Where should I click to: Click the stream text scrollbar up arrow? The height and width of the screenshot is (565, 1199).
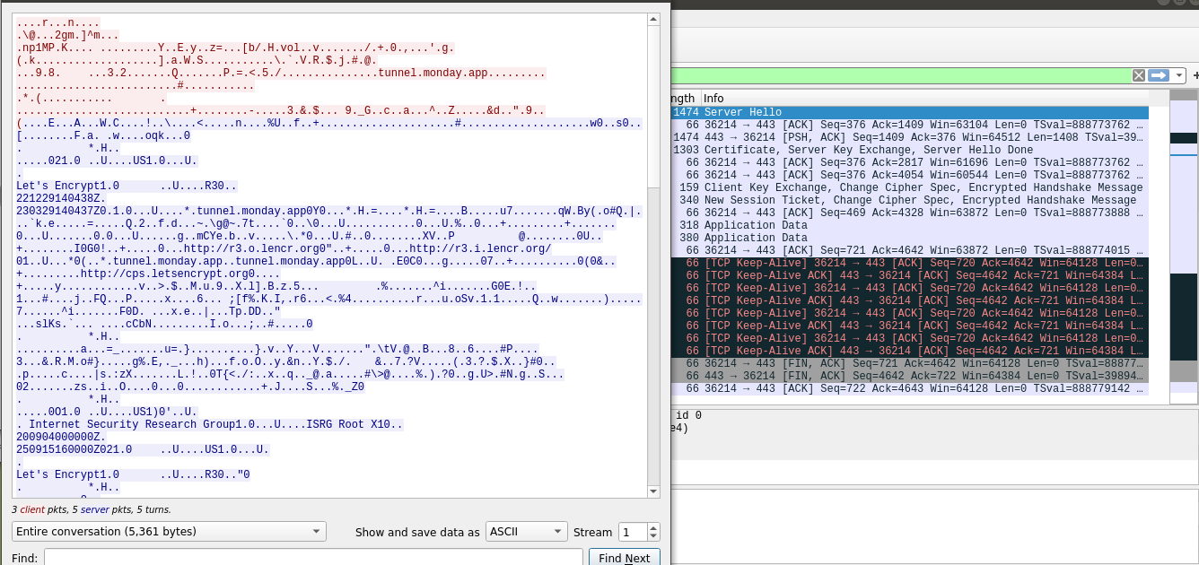tap(655, 19)
